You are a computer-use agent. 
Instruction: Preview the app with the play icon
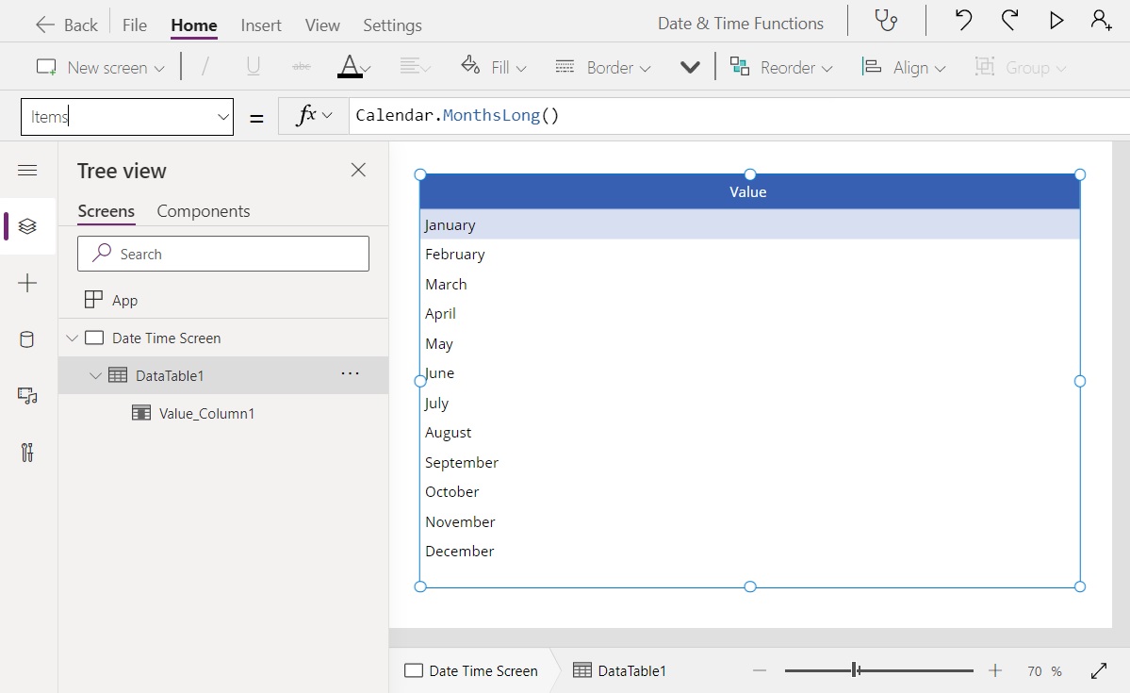(1056, 20)
